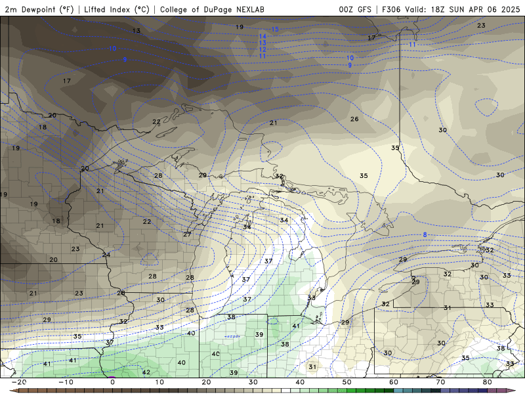
Task: Click the 60 label on the color scale
Action: pos(394,382)
